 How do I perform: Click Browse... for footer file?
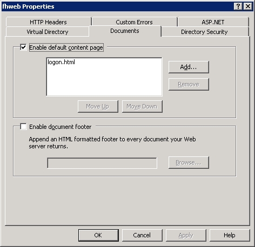tap(189, 162)
